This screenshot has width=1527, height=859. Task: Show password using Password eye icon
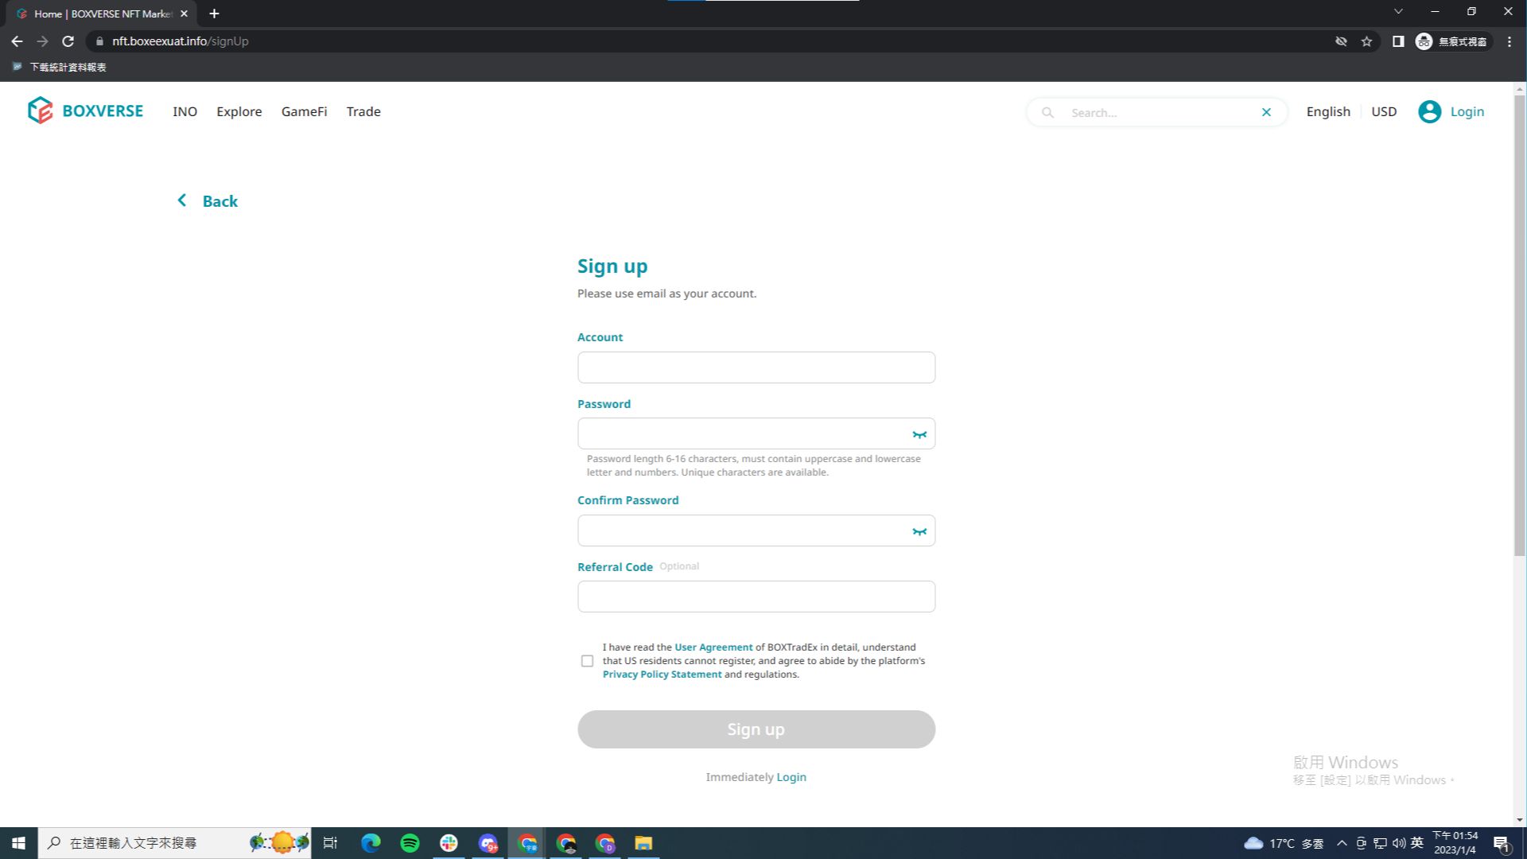point(919,434)
